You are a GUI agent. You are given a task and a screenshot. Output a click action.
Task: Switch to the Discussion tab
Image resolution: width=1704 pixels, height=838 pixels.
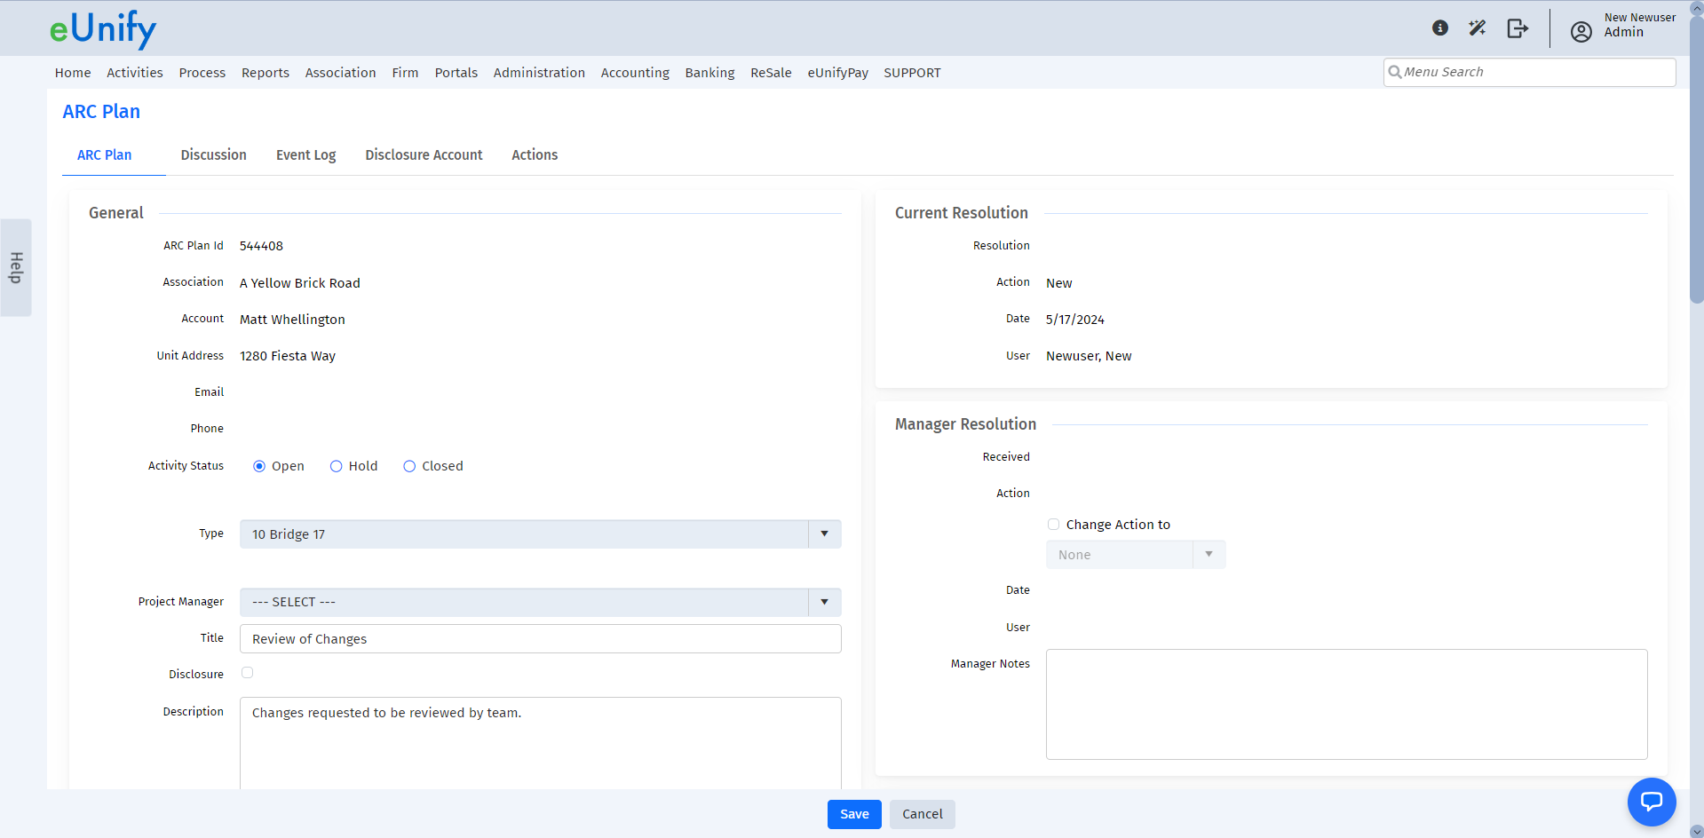click(213, 154)
